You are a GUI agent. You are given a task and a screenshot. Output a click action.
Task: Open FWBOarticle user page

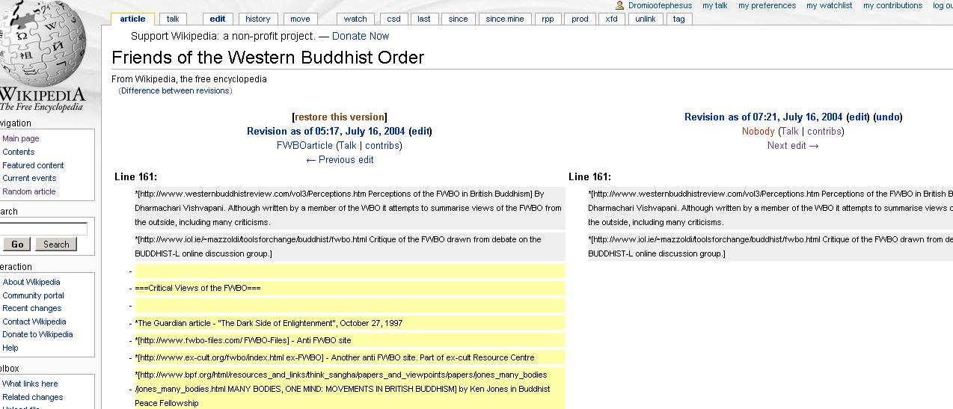(304, 145)
